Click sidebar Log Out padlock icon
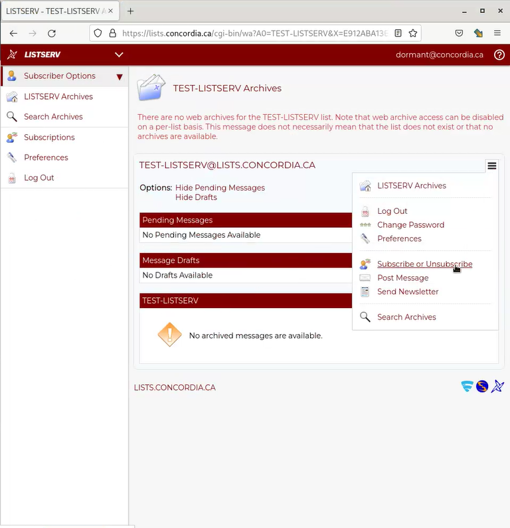This screenshot has width=510, height=528. click(12, 178)
